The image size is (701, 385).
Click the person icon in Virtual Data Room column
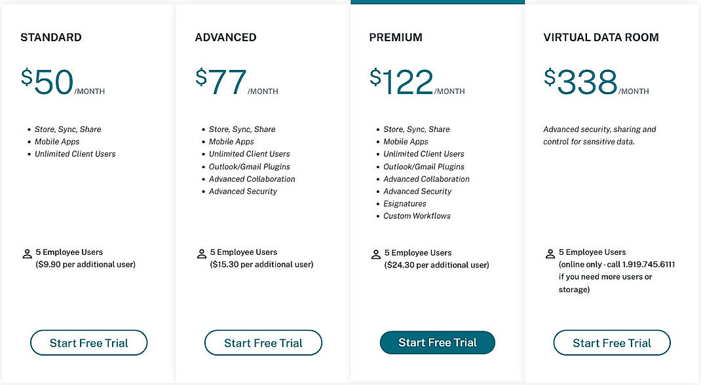pyautogui.click(x=550, y=252)
